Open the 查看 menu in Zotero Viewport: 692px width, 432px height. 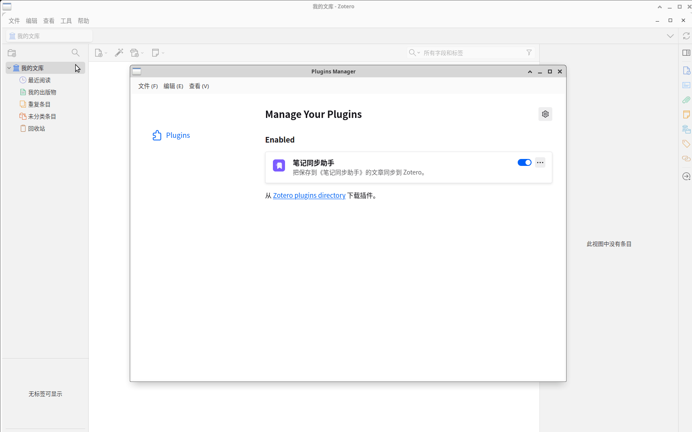(49, 21)
